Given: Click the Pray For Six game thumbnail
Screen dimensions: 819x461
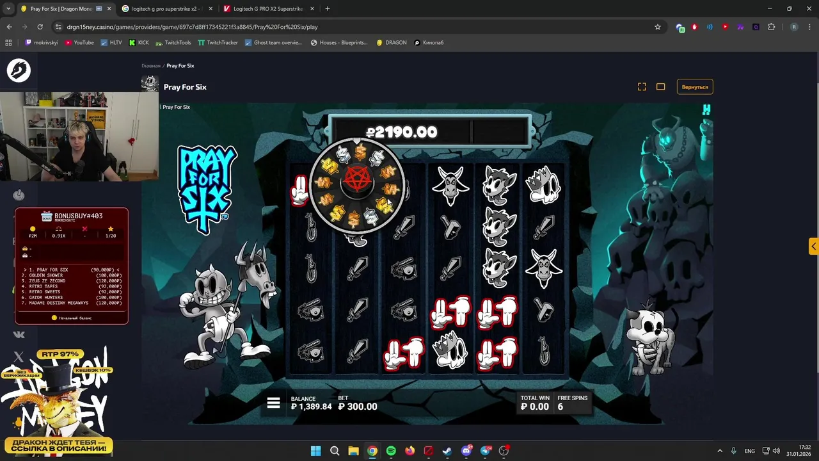Looking at the screenshot, I should tap(150, 84).
